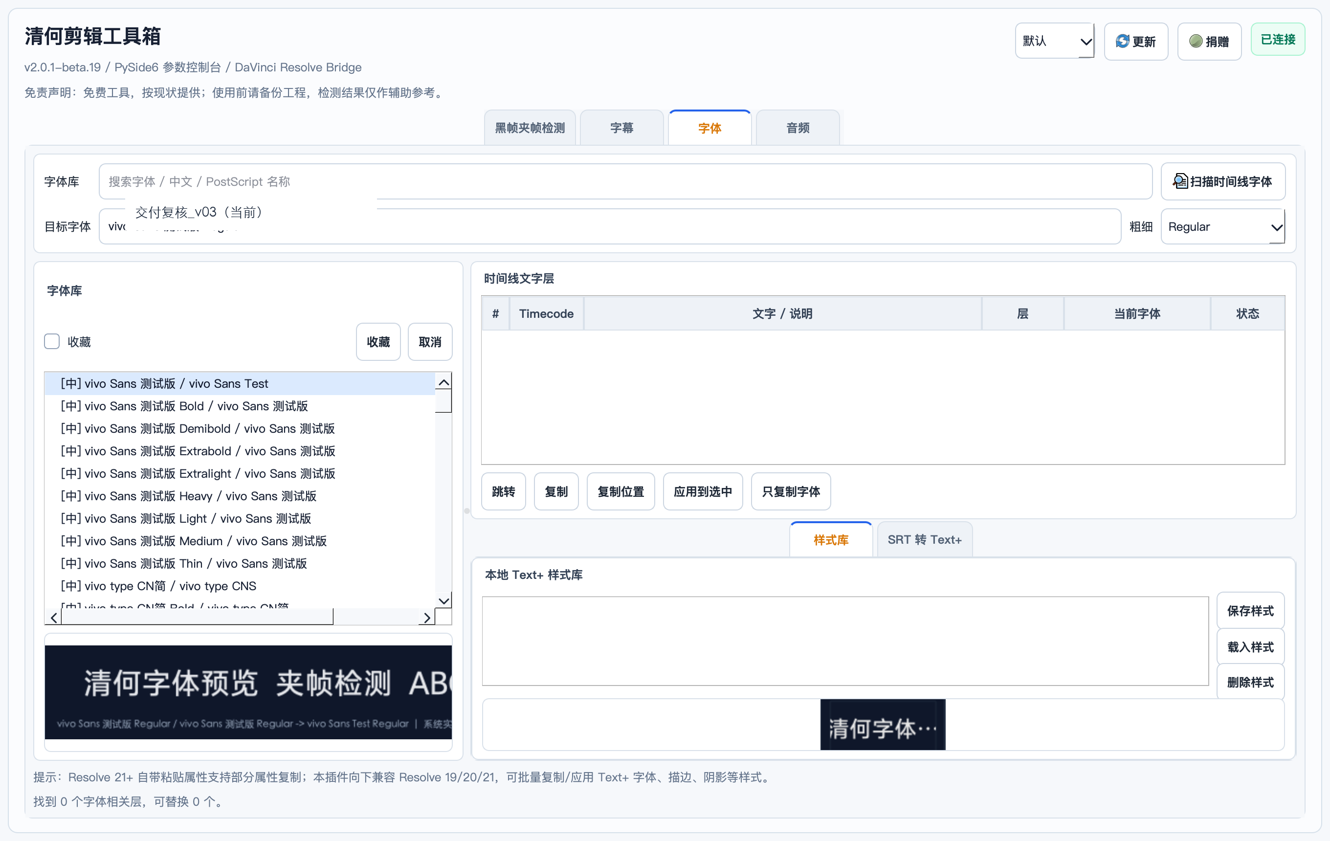Click the 交付复核_v03（当前）popup entry
The image size is (1330, 841).
tap(251, 212)
